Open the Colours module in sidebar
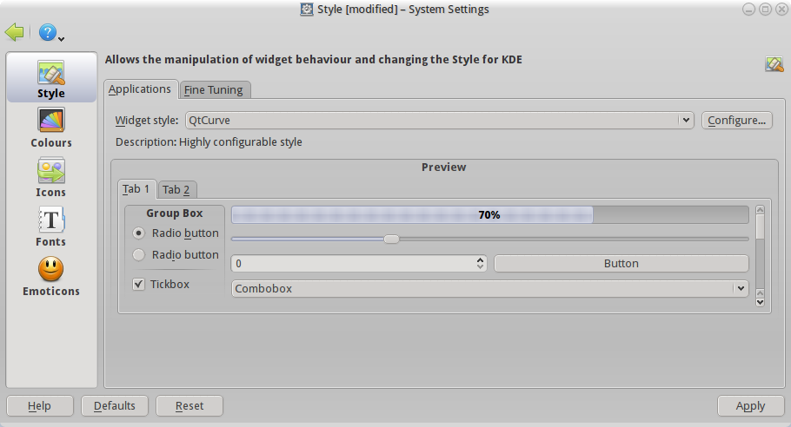The width and height of the screenshot is (791, 427). tap(51, 128)
